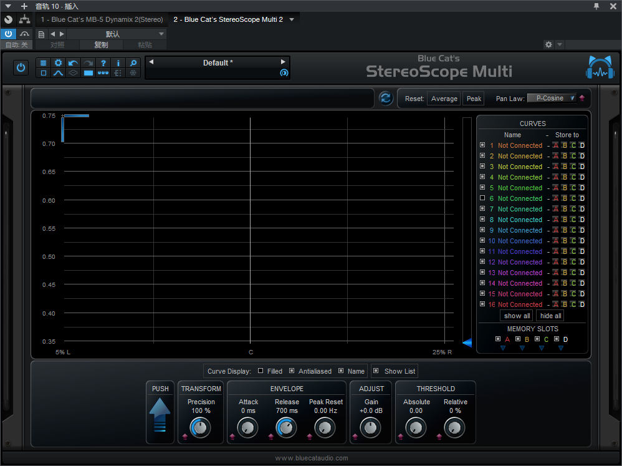Screen dimensions: 622x466
Task: Reset the Peak curves
Action: [474, 99]
